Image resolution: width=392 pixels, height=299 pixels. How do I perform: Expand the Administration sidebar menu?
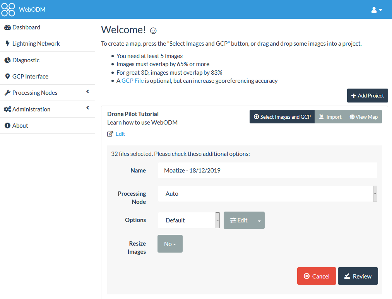point(47,109)
